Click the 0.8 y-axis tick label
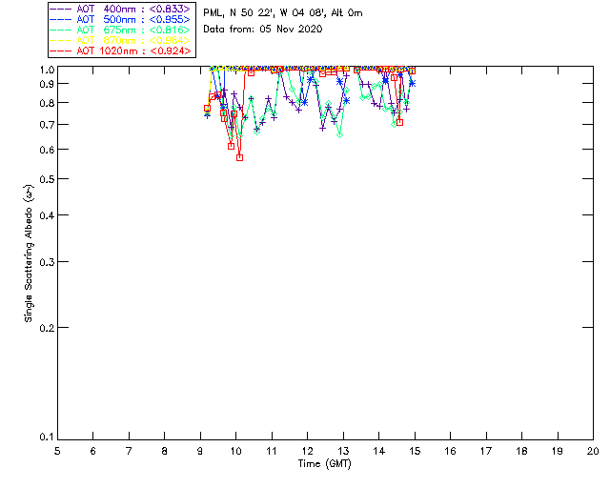The height and width of the screenshot is (488, 610). tap(47, 103)
